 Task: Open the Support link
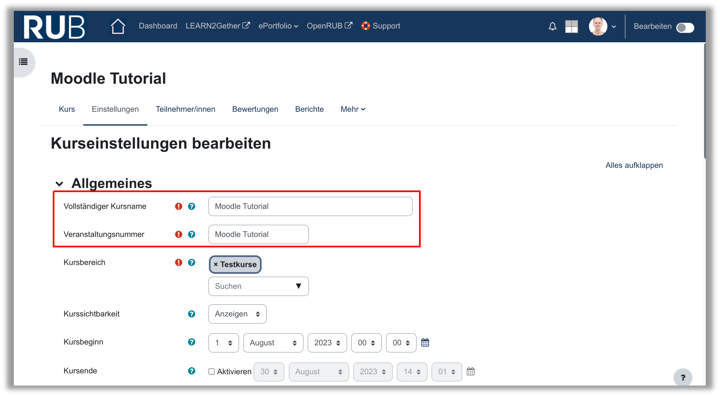[x=381, y=26]
